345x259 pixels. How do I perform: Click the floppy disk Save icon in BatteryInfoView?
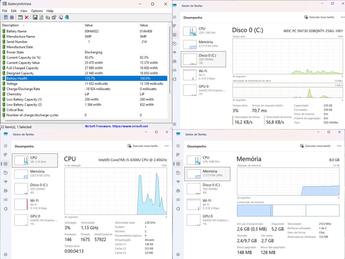(x=35, y=17)
